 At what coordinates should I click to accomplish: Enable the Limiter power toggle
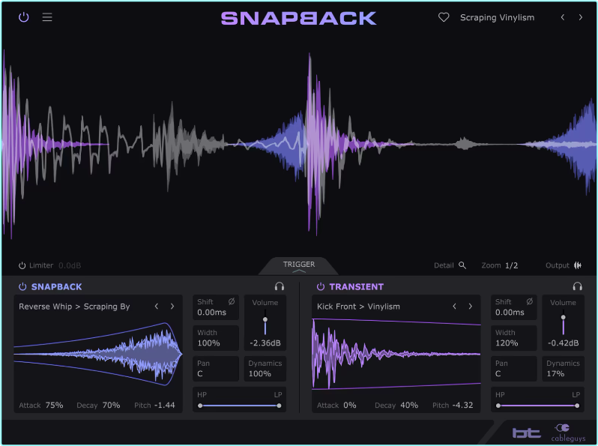click(22, 265)
